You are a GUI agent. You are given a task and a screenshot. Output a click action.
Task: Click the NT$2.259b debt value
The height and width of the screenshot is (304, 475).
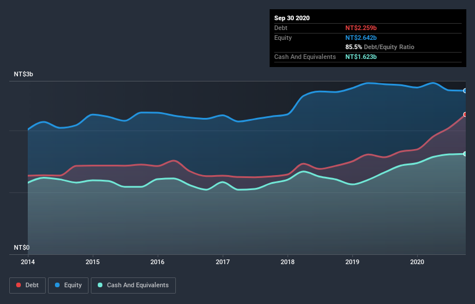pos(361,28)
